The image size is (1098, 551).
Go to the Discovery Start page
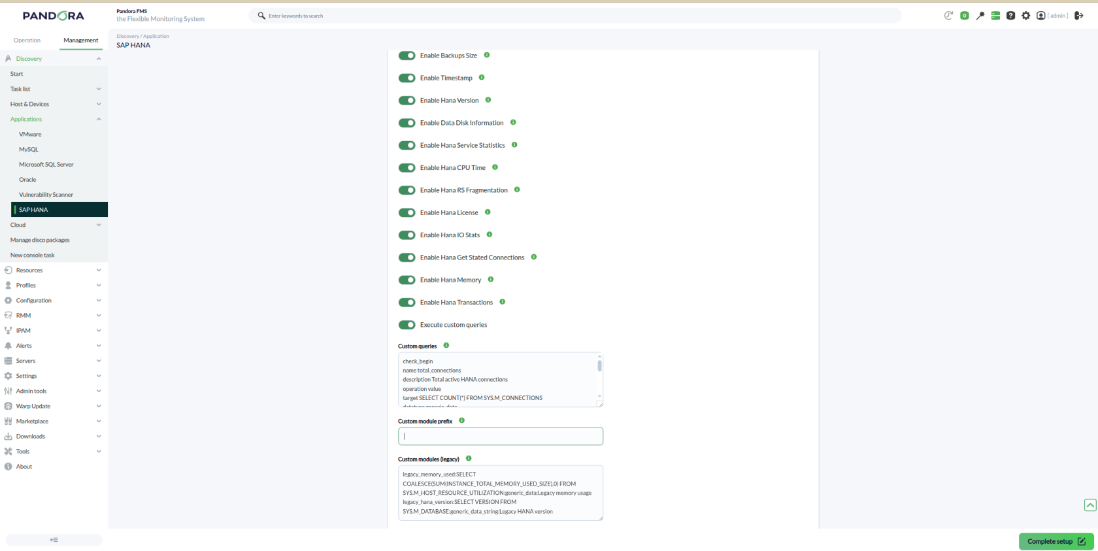(17, 74)
